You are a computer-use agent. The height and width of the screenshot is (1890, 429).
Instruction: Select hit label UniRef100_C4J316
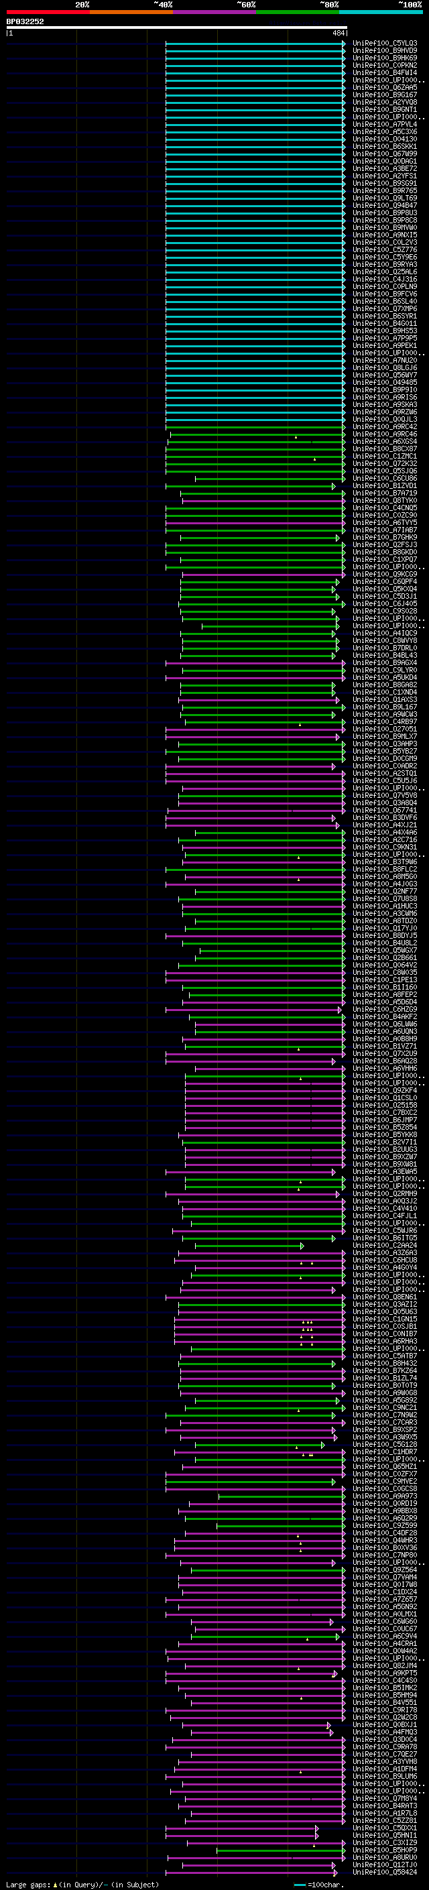click(385, 280)
